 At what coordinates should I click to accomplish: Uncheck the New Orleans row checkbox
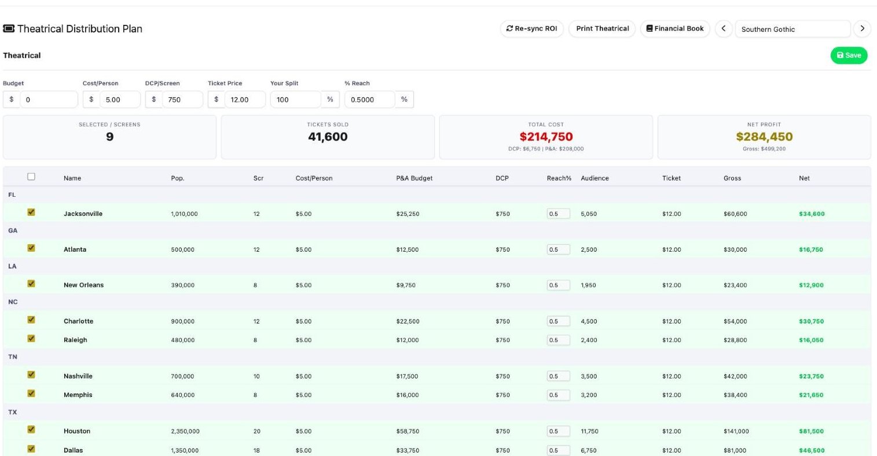click(x=31, y=284)
